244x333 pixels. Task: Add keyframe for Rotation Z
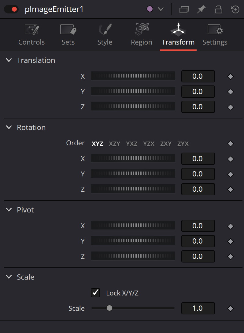click(x=230, y=190)
